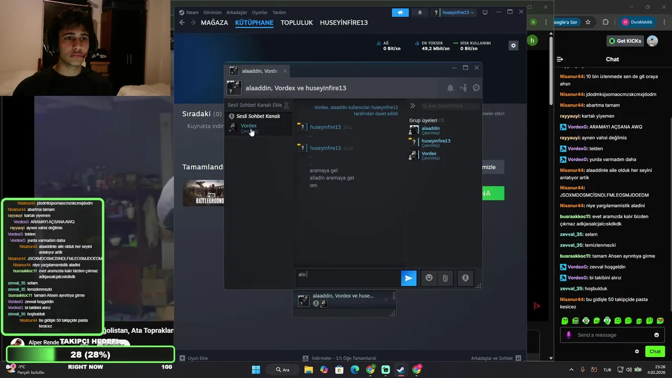Close the alaaddin, Vordex chat tab

pyautogui.click(x=285, y=71)
